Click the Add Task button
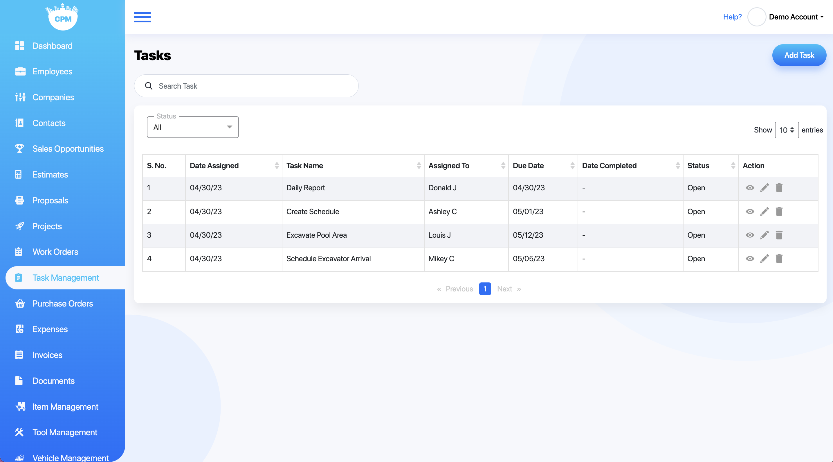 [799, 55]
